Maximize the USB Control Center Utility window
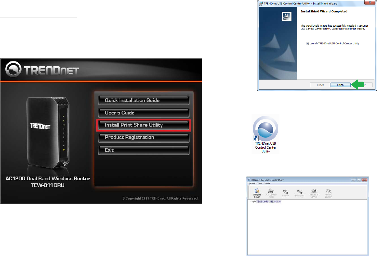The height and width of the screenshot is (256, 377). [358, 180]
